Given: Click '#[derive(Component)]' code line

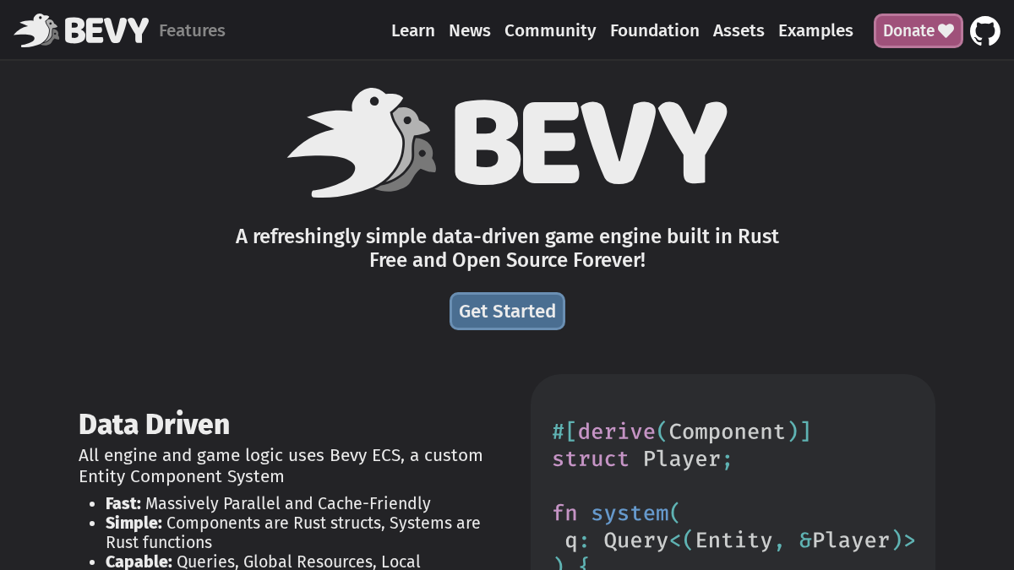Looking at the screenshot, I should click(682, 432).
